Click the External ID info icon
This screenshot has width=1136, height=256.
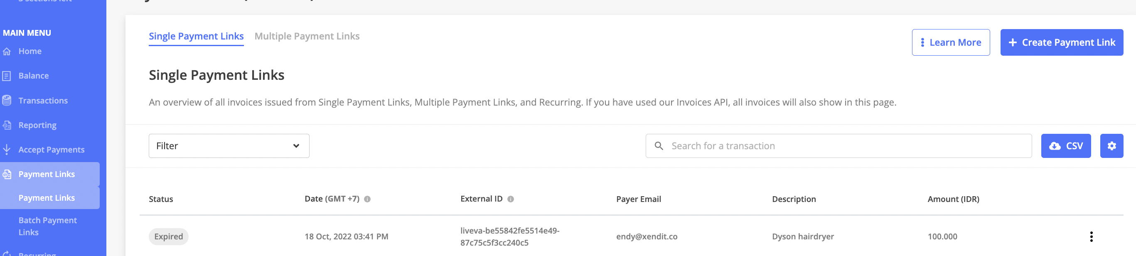(x=510, y=199)
